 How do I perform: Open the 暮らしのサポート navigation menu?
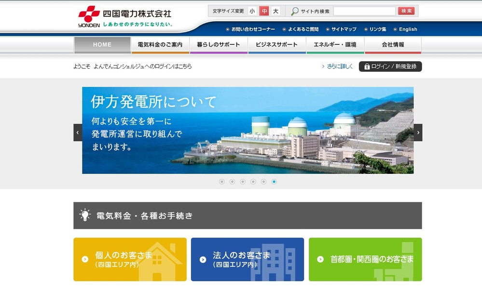pos(219,45)
